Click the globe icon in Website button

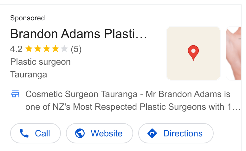click(80, 133)
